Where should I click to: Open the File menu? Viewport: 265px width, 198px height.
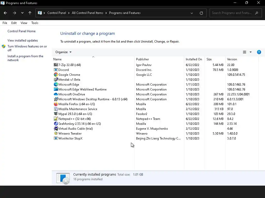tap(5, 23)
